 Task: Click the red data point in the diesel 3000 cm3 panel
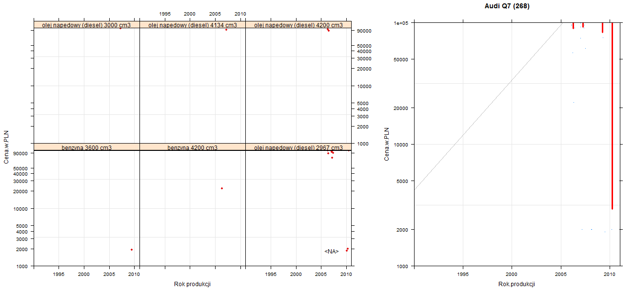click(120, 28)
